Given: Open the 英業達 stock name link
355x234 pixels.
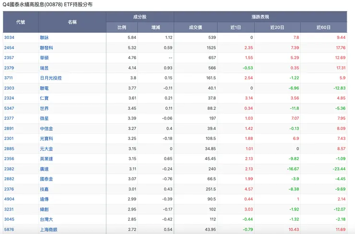Looking at the screenshot, I should pos(47,159).
